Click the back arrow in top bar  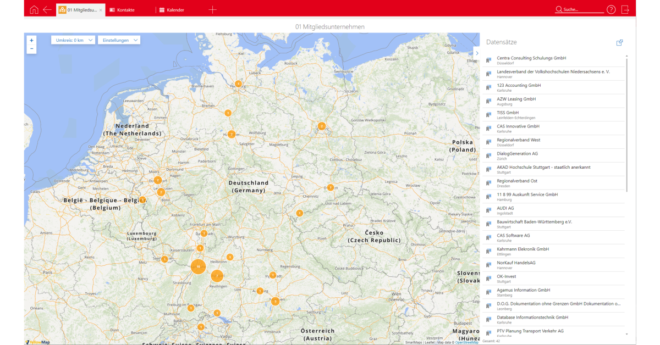click(x=47, y=9)
